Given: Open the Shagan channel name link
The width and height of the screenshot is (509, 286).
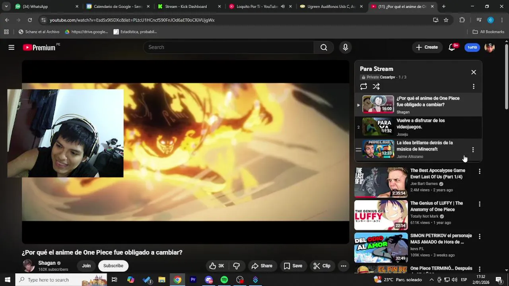Looking at the screenshot, I should (x=47, y=263).
